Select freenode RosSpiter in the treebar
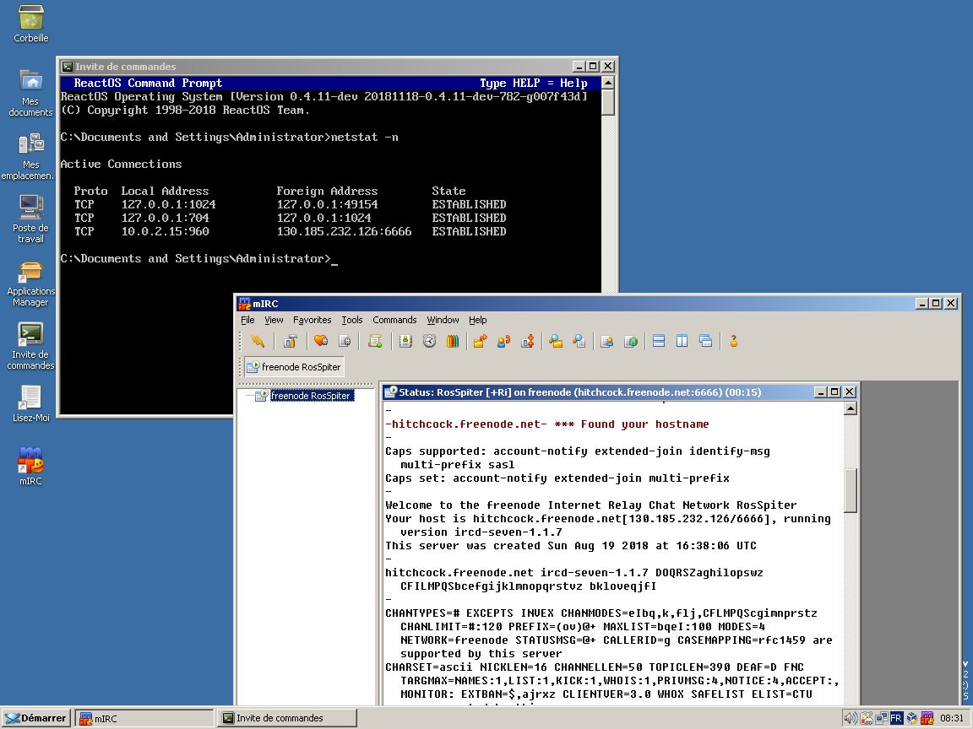973x729 pixels. (310, 395)
